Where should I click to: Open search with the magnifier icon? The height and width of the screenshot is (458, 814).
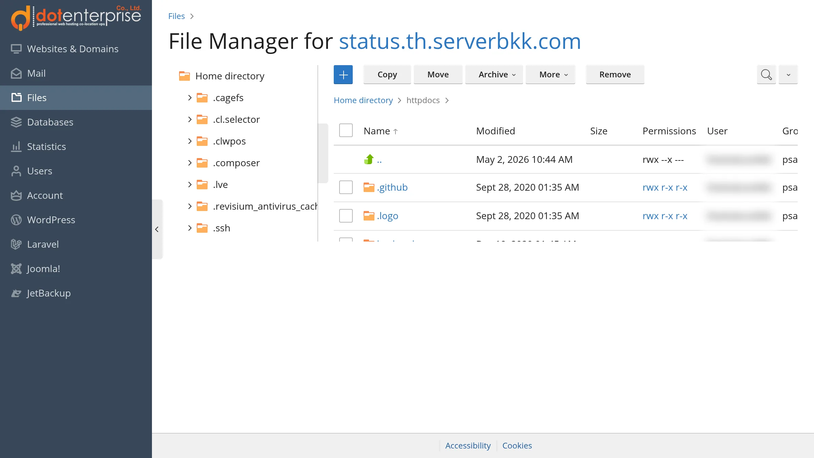coord(766,75)
